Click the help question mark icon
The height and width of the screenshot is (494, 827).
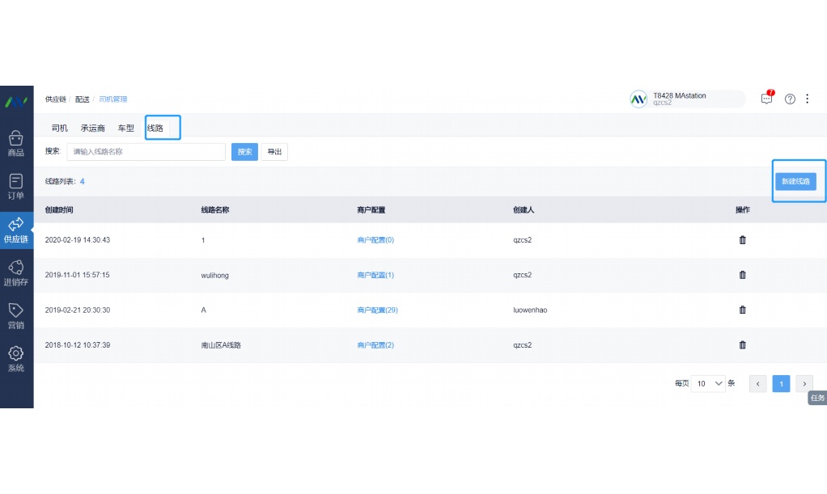pos(790,99)
